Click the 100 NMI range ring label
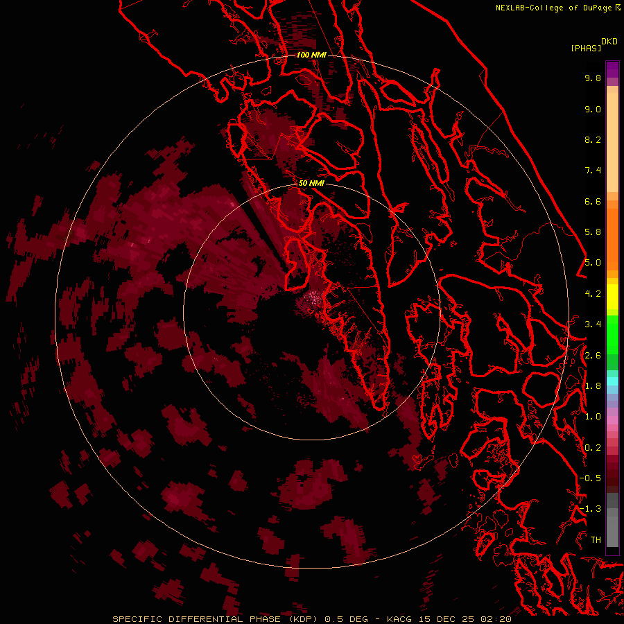This screenshot has width=624, height=624. tap(311, 55)
